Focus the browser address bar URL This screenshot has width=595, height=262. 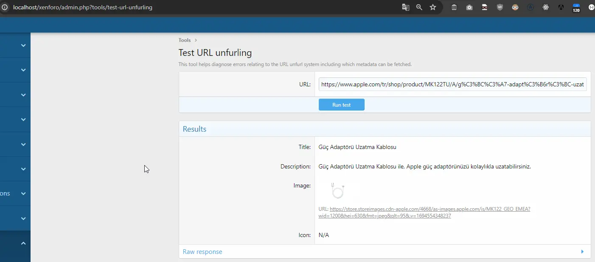click(x=83, y=7)
